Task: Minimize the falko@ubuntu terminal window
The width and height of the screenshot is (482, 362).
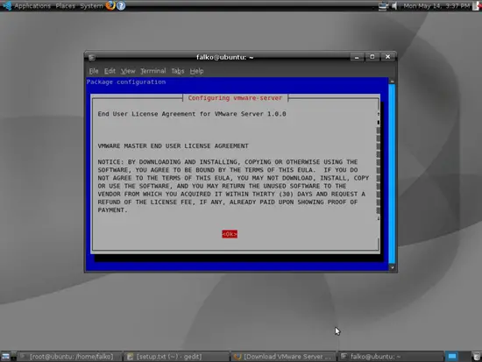Action: tap(357, 57)
